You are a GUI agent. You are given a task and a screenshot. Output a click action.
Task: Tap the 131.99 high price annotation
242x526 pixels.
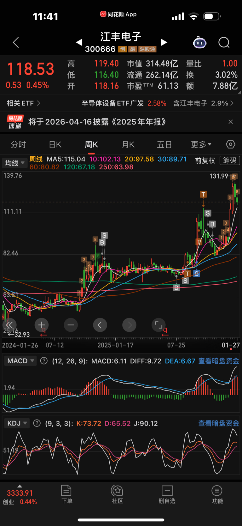(219, 176)
